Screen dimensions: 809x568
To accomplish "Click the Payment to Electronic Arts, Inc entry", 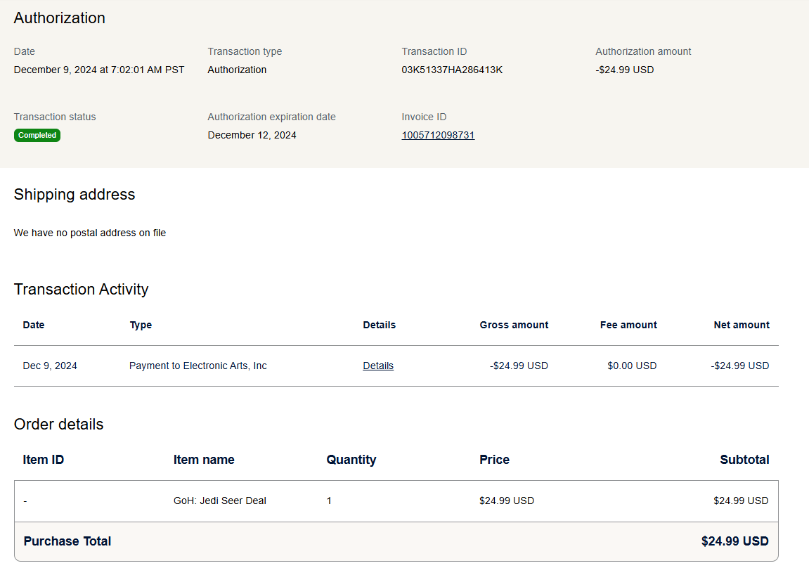I will point(198,366).
